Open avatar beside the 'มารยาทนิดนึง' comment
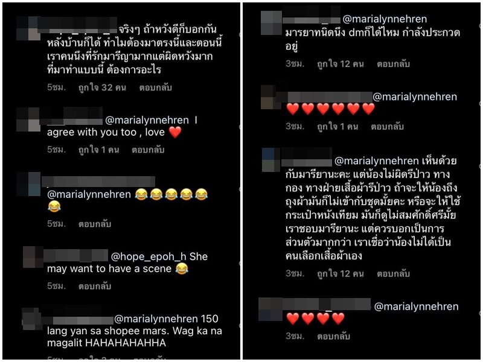 click(x=271, y=23)
